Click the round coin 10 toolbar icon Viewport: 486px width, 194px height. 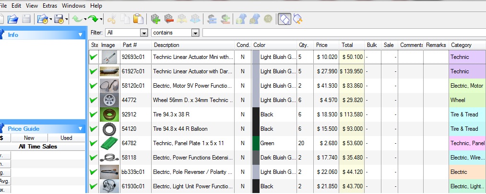pyautogui.click(x=268, y=19)
